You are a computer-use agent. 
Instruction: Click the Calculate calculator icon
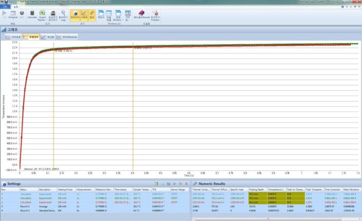tap(32, 14)
